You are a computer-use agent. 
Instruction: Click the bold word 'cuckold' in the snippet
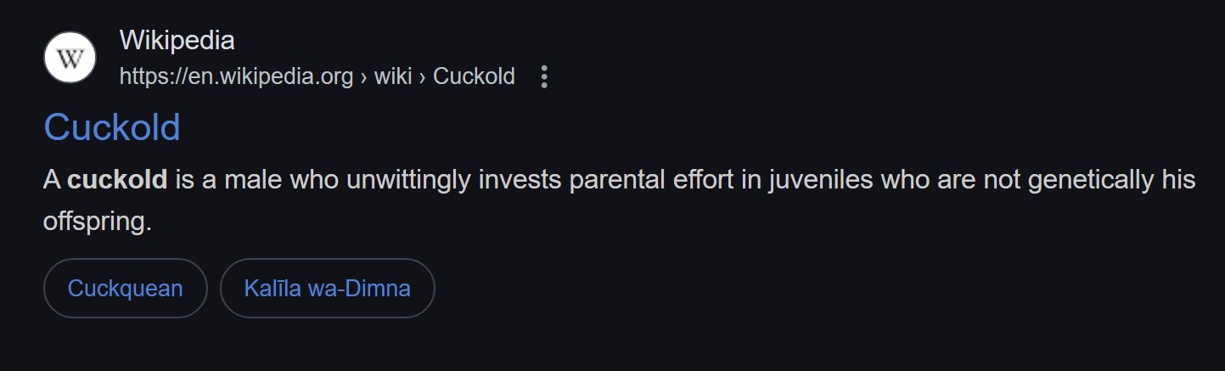pos(117,180)
